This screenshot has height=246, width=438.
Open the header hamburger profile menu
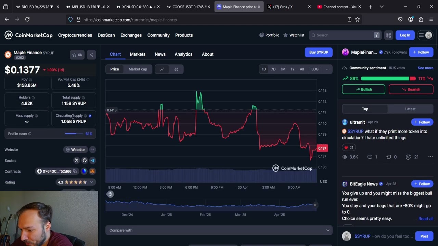pyautogui.click(x=425, y=35)
